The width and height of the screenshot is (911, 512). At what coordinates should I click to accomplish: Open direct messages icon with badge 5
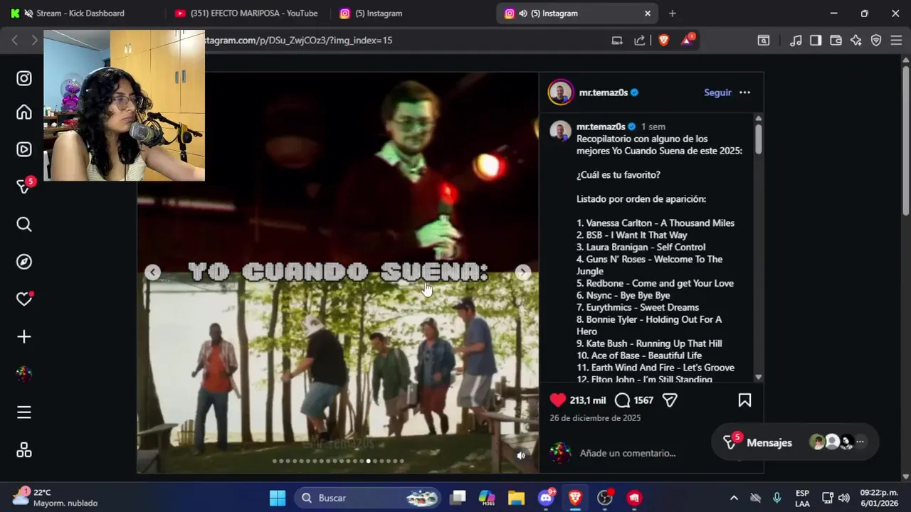click(24, 186)
